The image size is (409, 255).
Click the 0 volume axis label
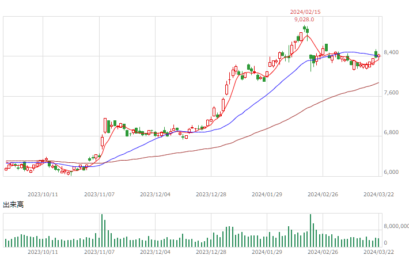[385, 243]
